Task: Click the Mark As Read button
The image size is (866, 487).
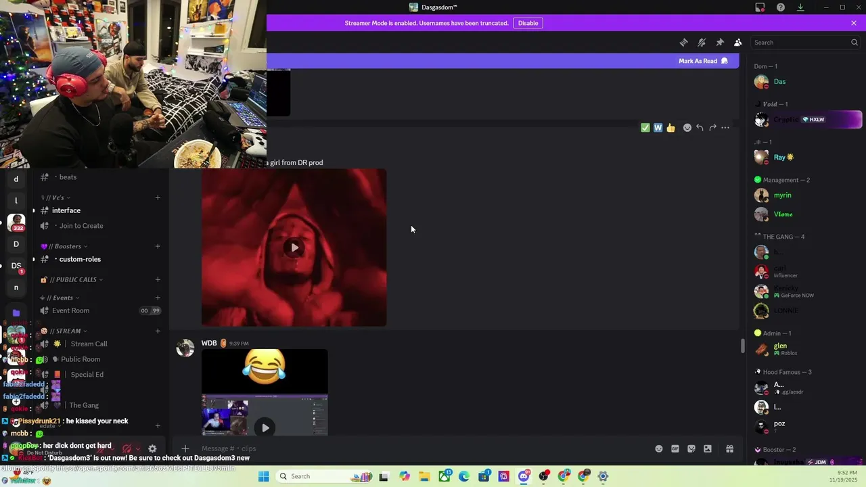Action: pos(704,61)
